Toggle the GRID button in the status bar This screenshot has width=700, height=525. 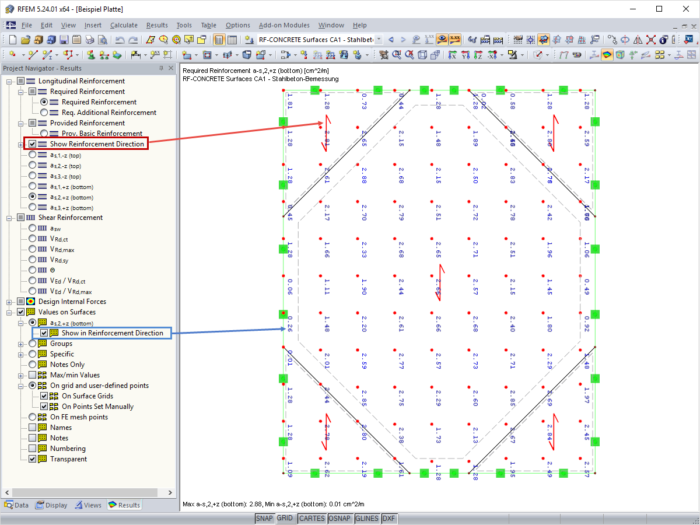pyautogui.click(x=286, y=518)
